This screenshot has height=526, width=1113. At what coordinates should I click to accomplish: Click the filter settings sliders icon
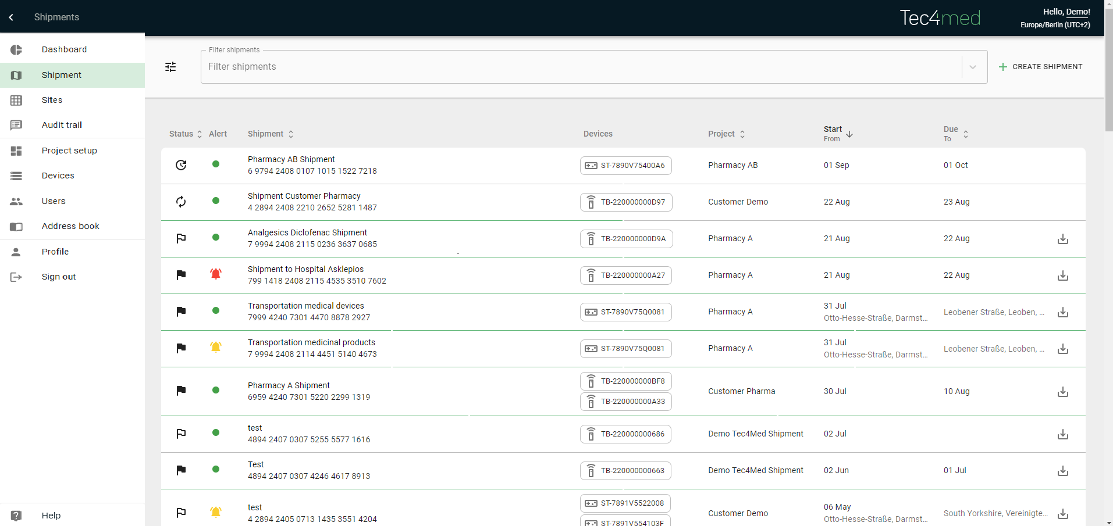tap(170, 67)
